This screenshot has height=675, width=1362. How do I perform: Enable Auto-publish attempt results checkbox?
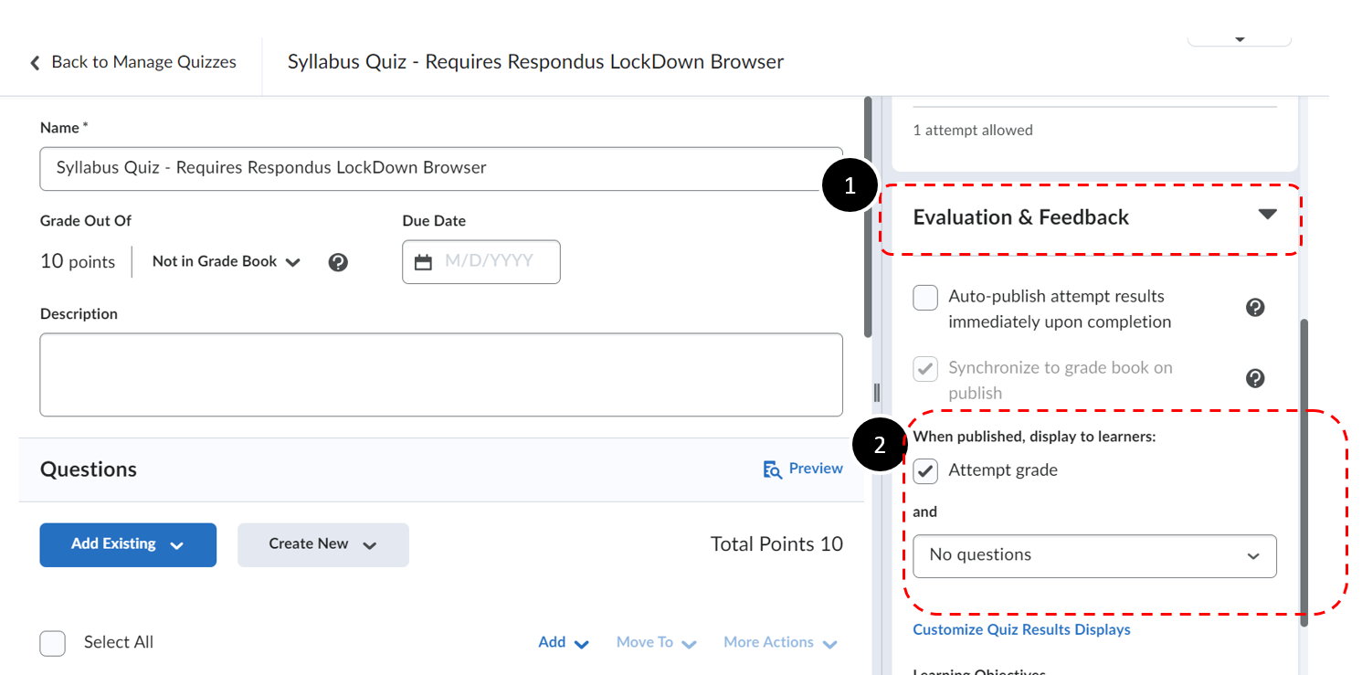(x=925, y=298)
